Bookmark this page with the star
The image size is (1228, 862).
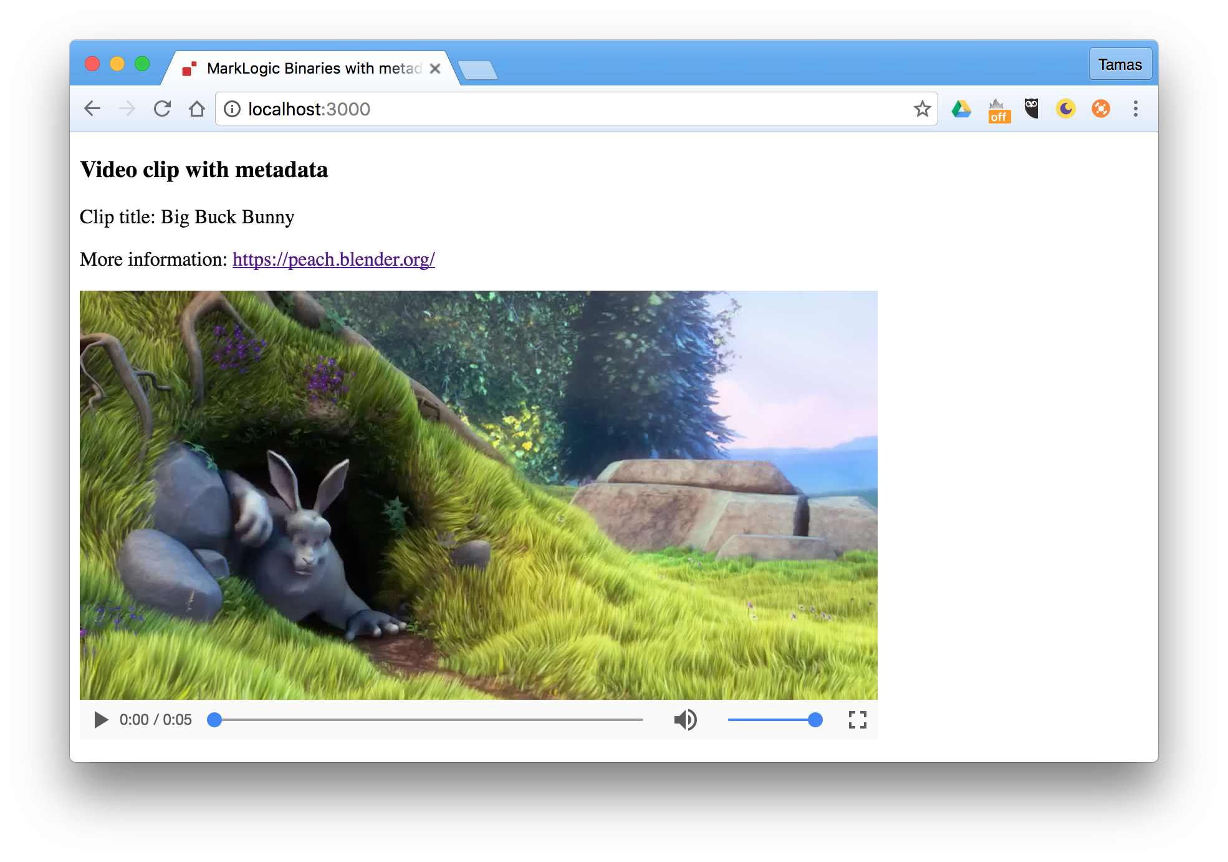pyautogui.click(x=923, y=109)
